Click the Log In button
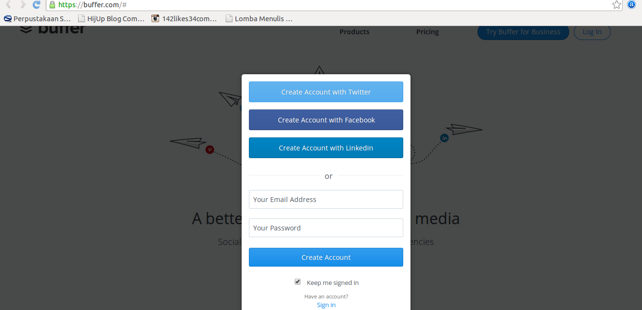 point(592,32)
